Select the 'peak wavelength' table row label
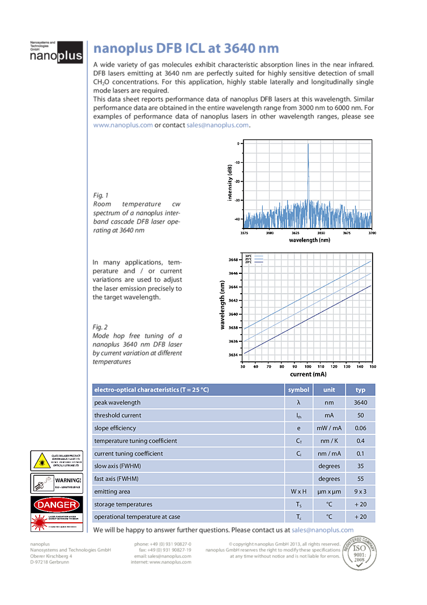Screen dimensions: 427x605 coord(117,403)
